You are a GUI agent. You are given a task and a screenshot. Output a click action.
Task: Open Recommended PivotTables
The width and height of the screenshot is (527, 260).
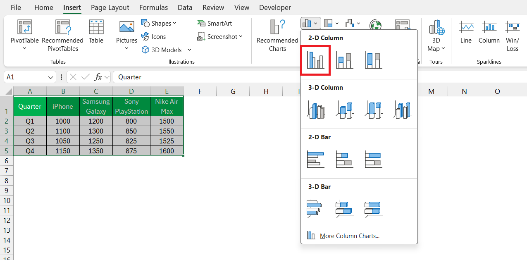click(x=62, y=36)
